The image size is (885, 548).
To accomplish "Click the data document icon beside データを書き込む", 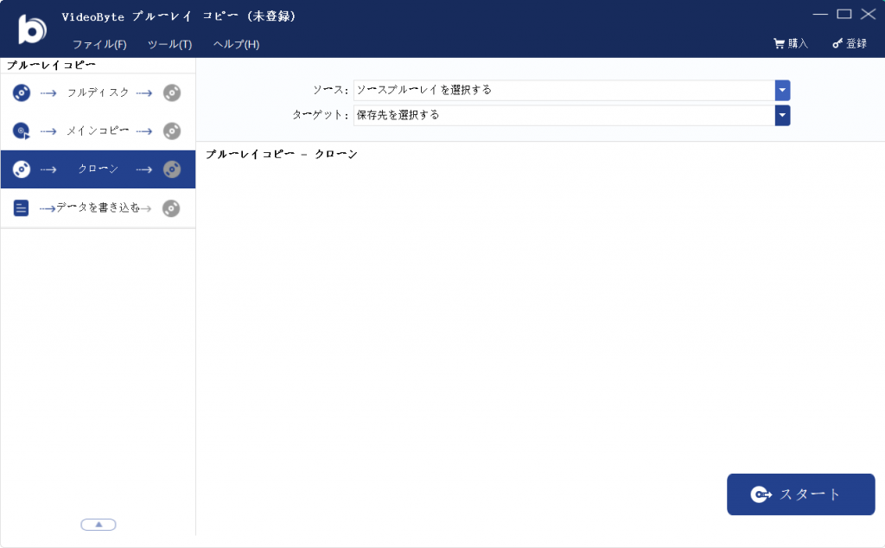I will 22,208.
